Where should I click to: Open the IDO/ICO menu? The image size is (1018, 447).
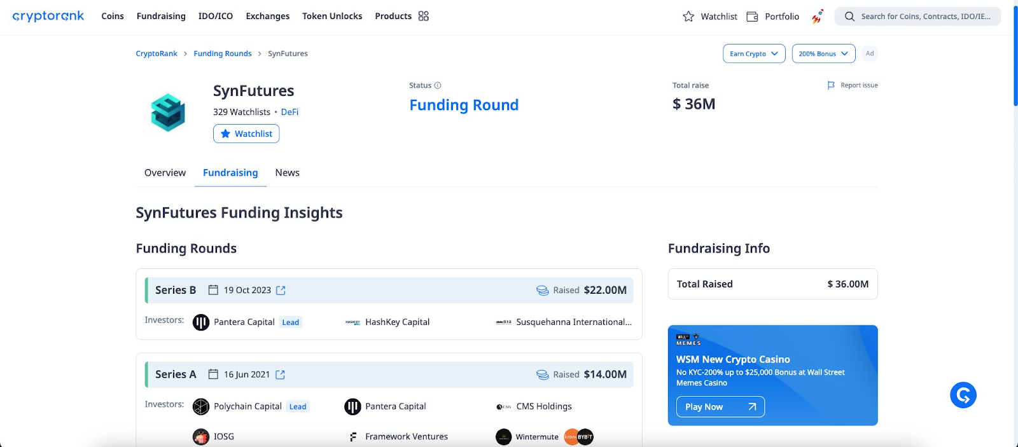[216, 16]
